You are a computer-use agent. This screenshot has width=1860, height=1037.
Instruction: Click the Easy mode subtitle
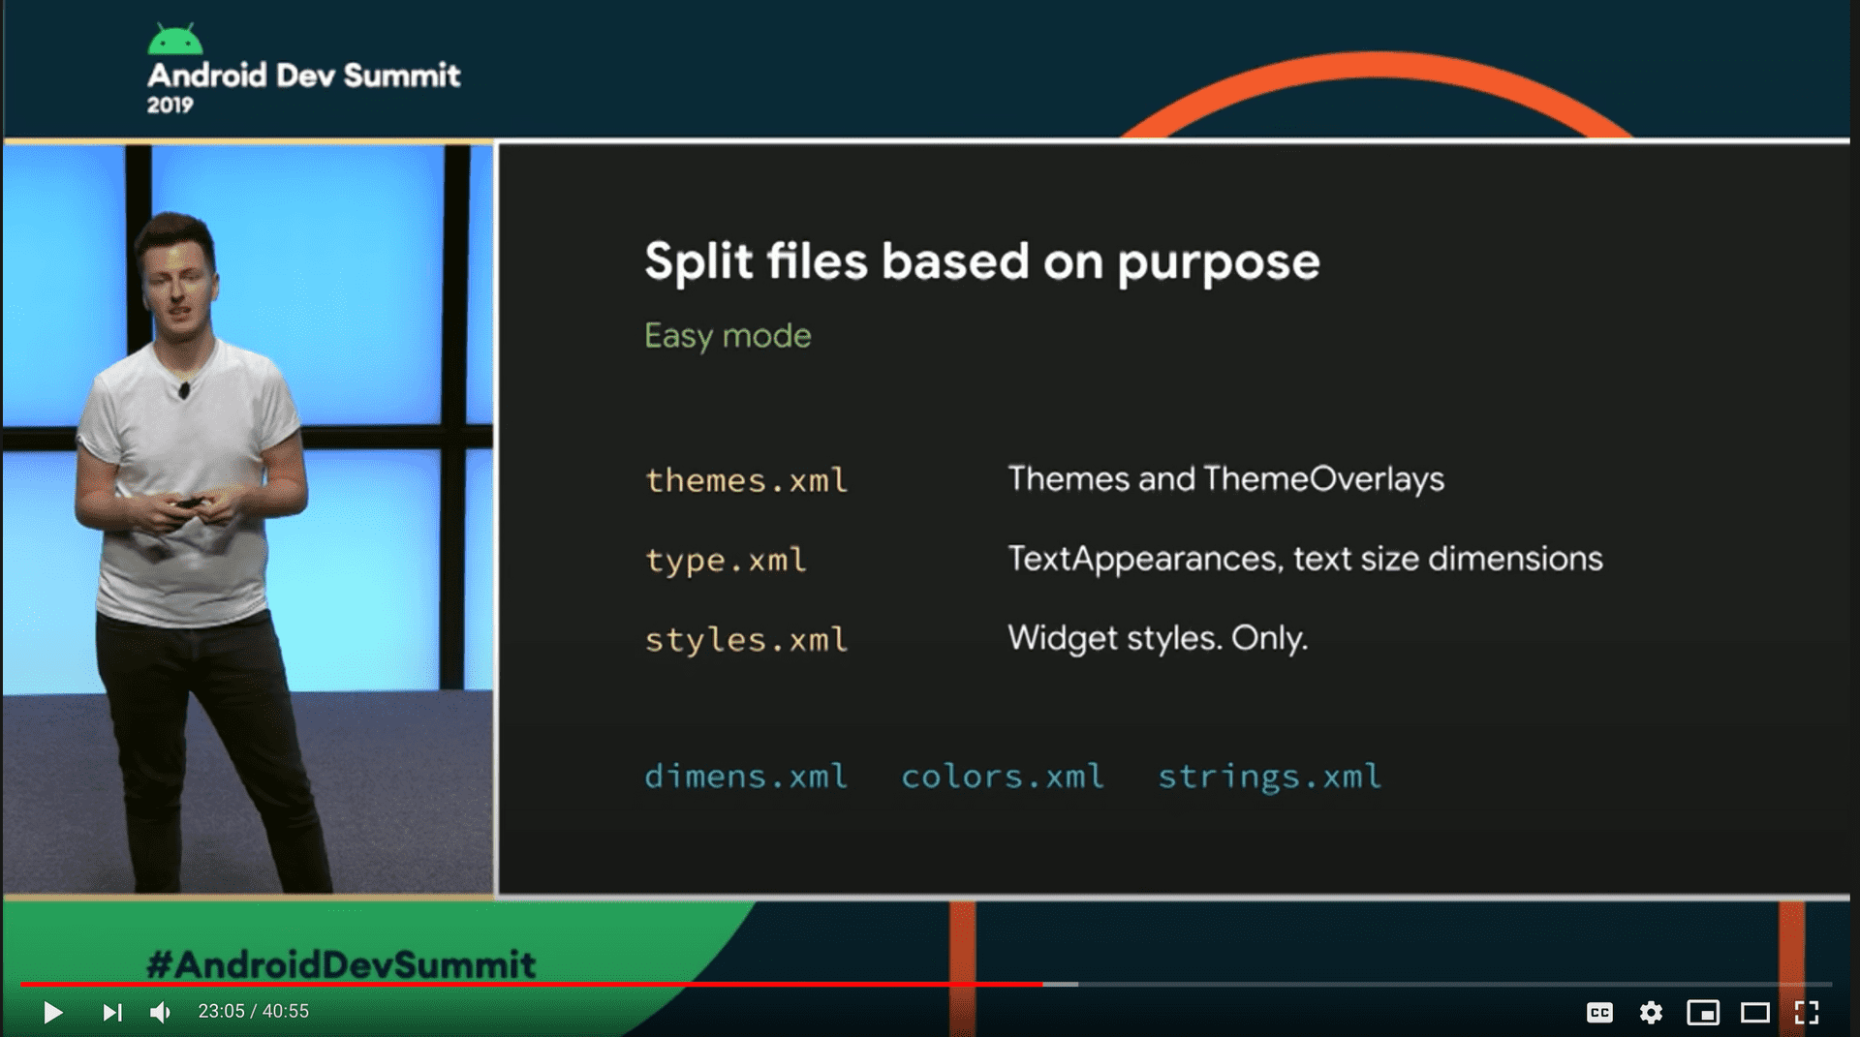[x=728, y=336]
